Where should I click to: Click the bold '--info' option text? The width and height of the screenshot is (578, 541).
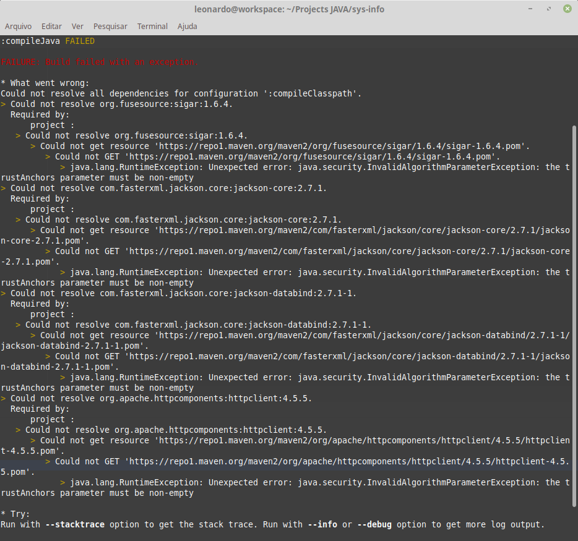(322, 524)
